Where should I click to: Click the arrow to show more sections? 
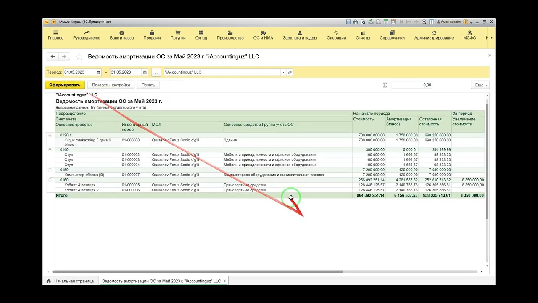(491, 37)
